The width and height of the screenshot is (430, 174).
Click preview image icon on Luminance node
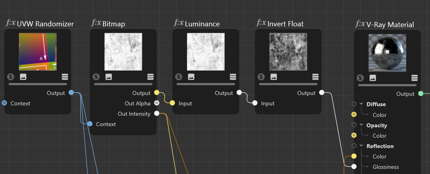tap(191, 77)
